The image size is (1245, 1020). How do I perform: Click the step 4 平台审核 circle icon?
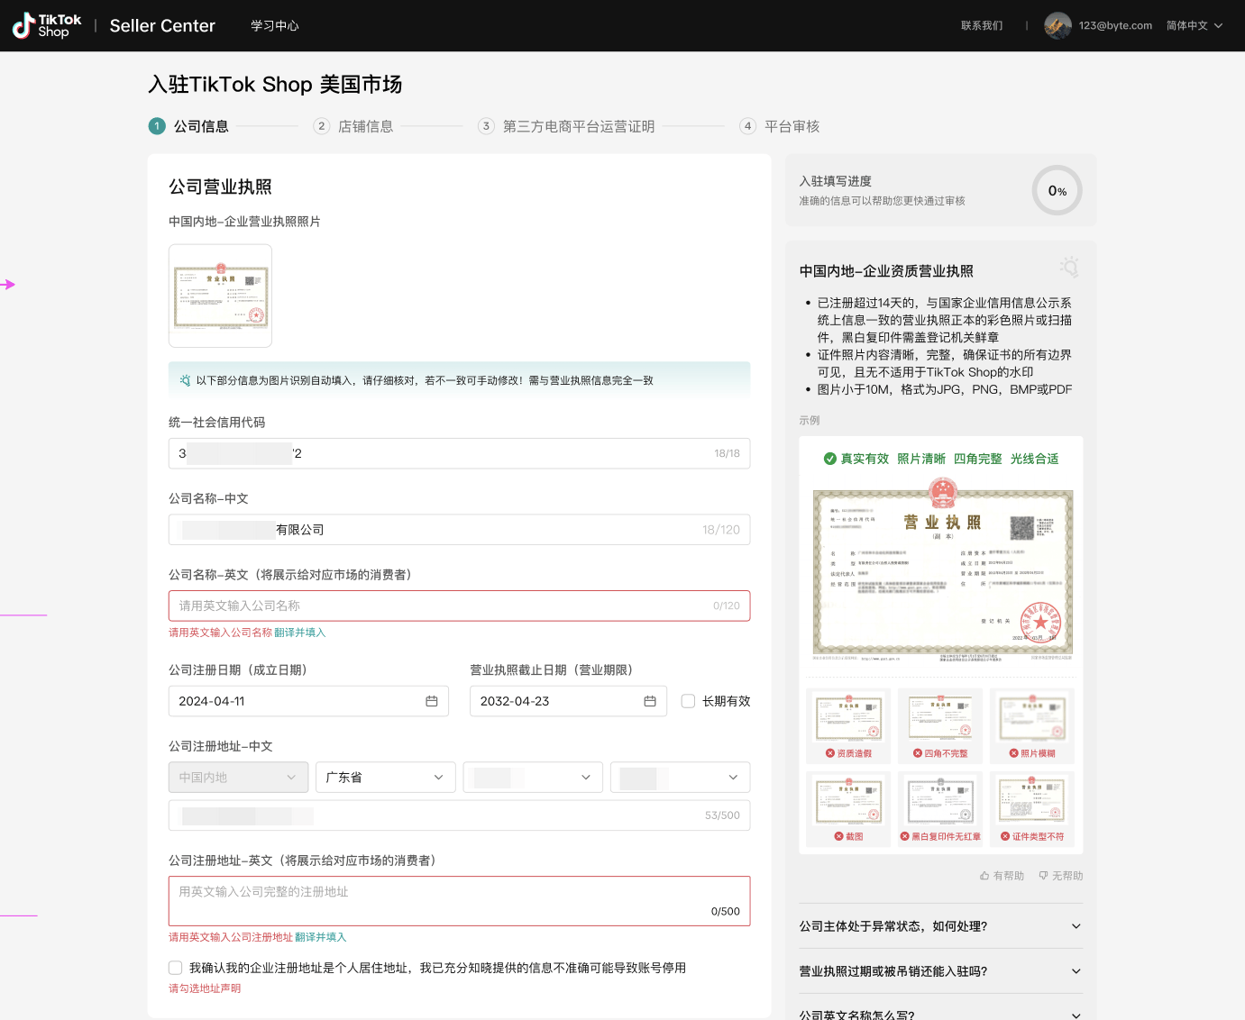click(x=747, y=126)
